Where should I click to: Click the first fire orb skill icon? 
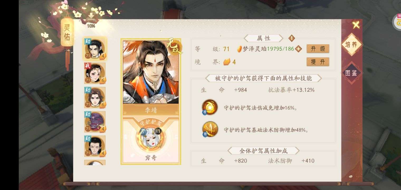point(210,107)
